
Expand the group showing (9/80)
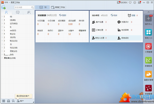click(x=2, y=20)
